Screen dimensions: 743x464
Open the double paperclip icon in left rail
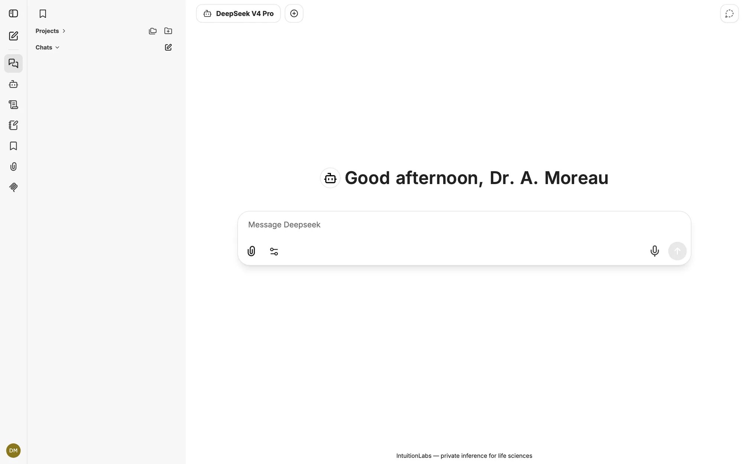pyautogui.click(x=13, y=187)
